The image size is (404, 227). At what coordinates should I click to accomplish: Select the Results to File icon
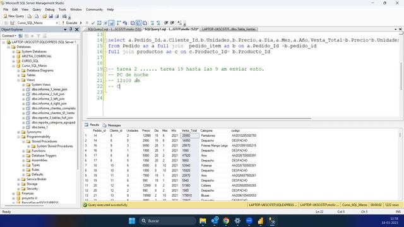pos(145,23)
